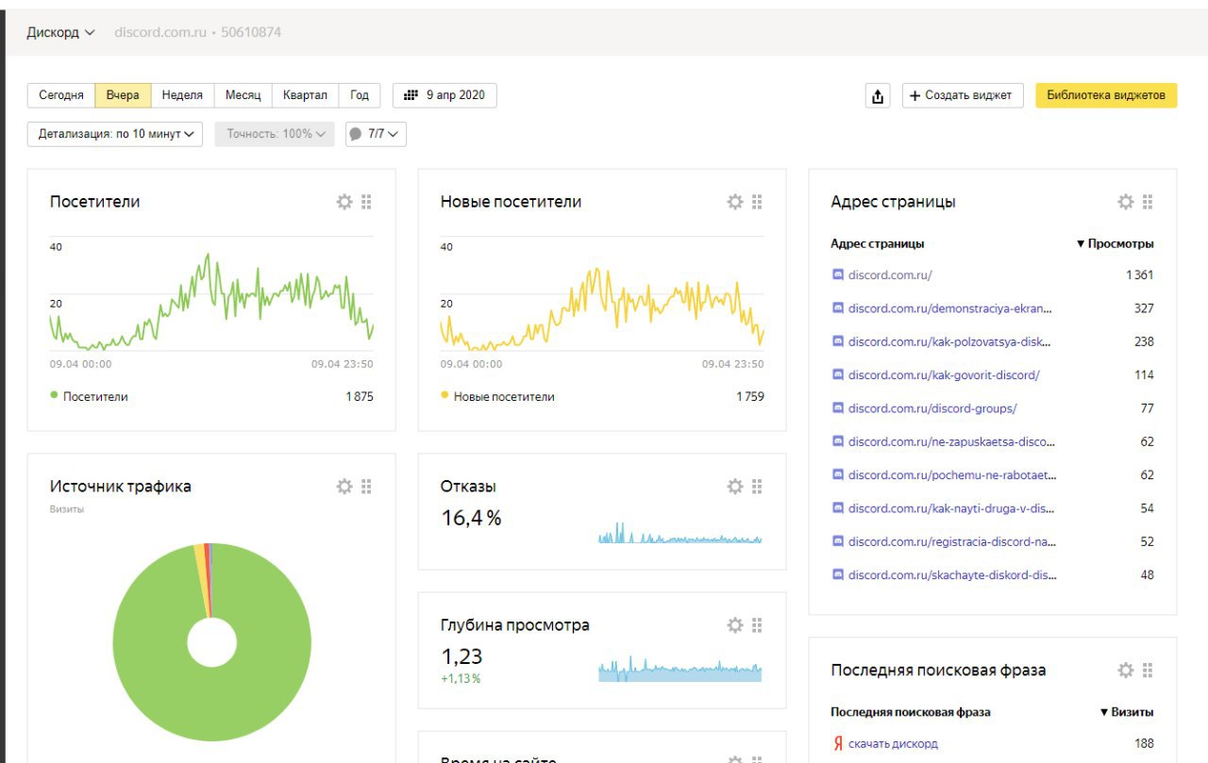Open discord.com.ru/discord-groups/ link

tap(932, 408)
